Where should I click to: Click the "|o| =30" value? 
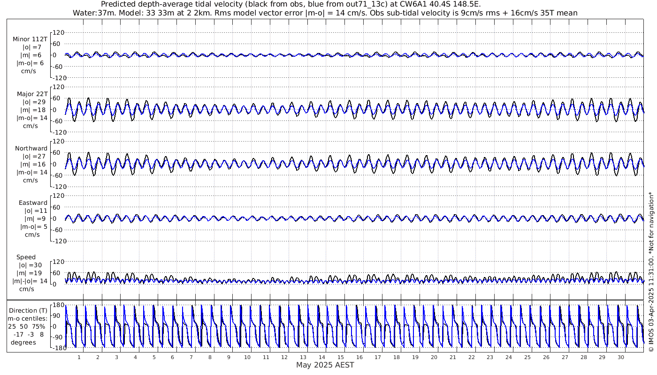coord(30,265)
